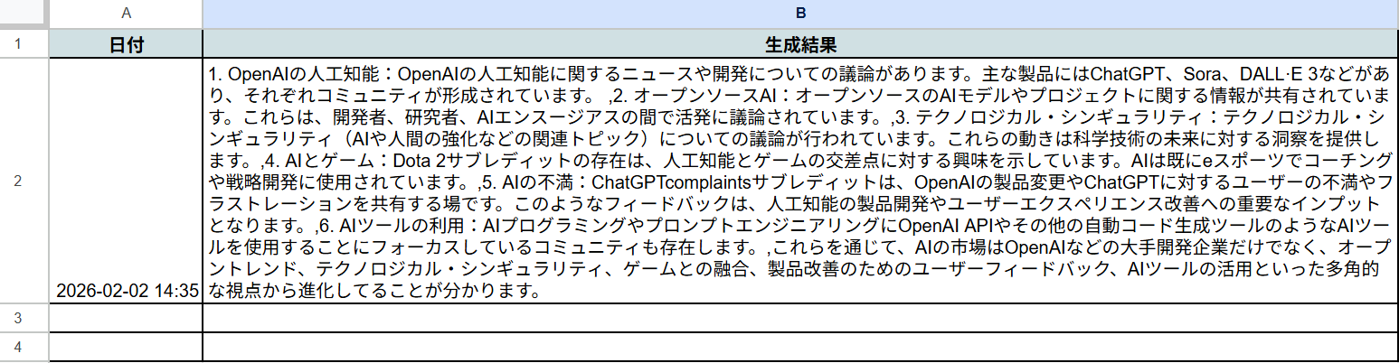The height and width of the screenshot is (363, 1399).
Task: Select row 3 header
Action: [x=18, y=318]
